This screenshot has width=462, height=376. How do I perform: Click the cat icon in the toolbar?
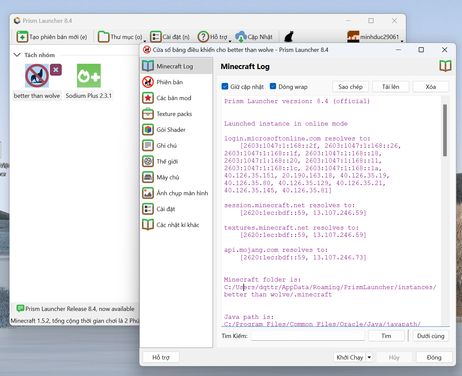coord(289,37)
